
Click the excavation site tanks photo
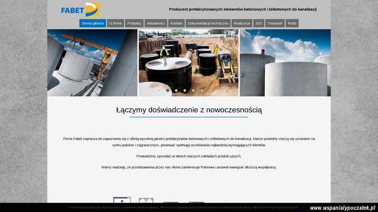click(x=188, y=63)
